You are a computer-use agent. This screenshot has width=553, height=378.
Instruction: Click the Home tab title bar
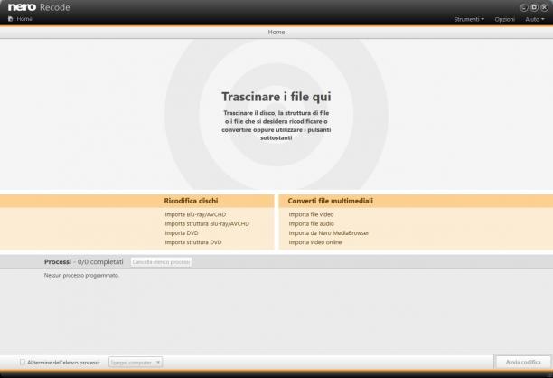click(276, 33)
